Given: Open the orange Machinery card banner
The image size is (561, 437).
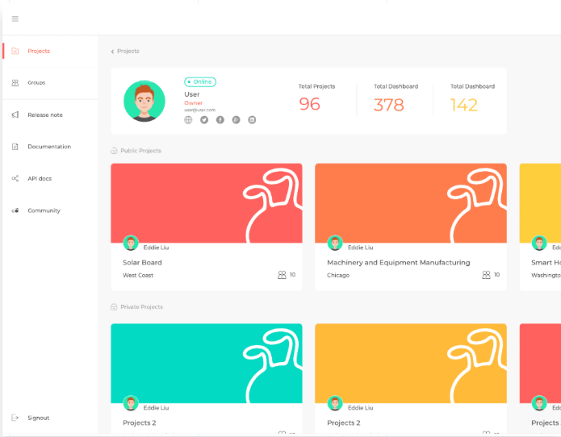Looking at the screenshot, I should [x=411, y=203].
